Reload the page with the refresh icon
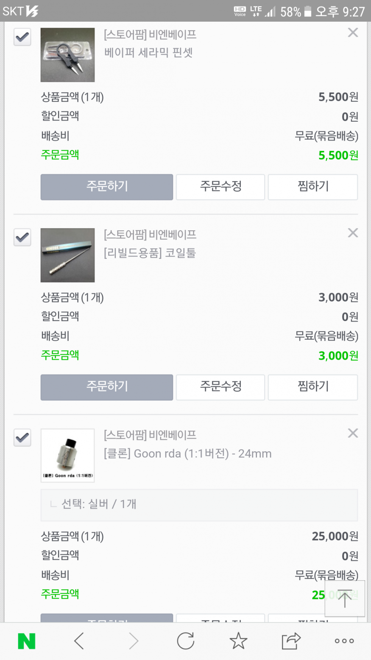The height and width of the screenshot is (660, 371). pos(185,641)
